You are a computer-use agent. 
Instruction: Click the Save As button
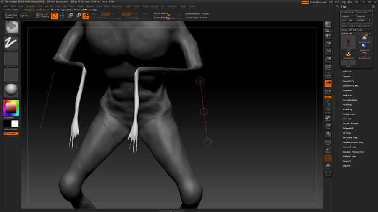(x=364, y=13)
